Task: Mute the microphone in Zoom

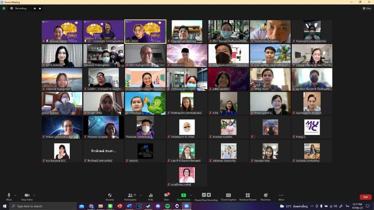Action: click(x=9, y=196)
